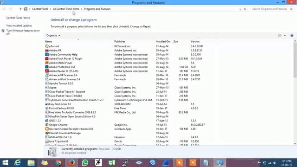Click the volume icon in system tray
Viewport: 297px width, 167px height.
click(x=275, y=163)
